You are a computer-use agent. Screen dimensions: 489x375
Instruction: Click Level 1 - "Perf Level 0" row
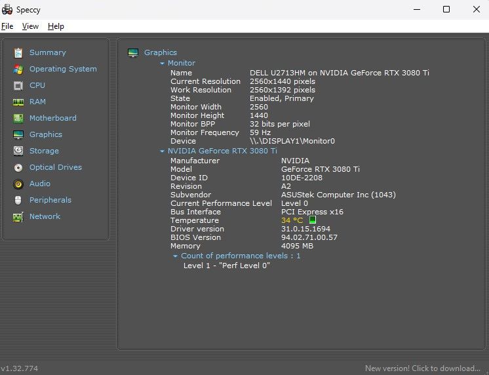[226, 266]
